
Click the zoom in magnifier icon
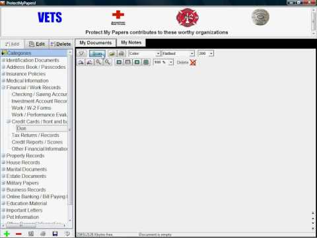pyautogui.click(x=98, y=62)
